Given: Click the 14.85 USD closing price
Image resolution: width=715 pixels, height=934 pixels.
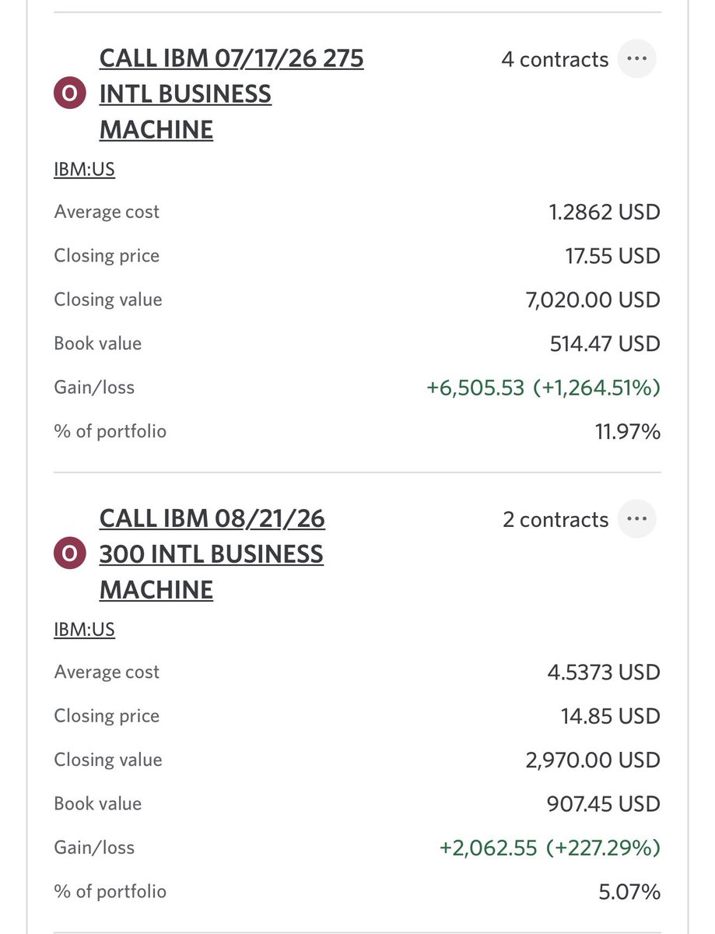Looking at the screenshot, I should (611, 716).
